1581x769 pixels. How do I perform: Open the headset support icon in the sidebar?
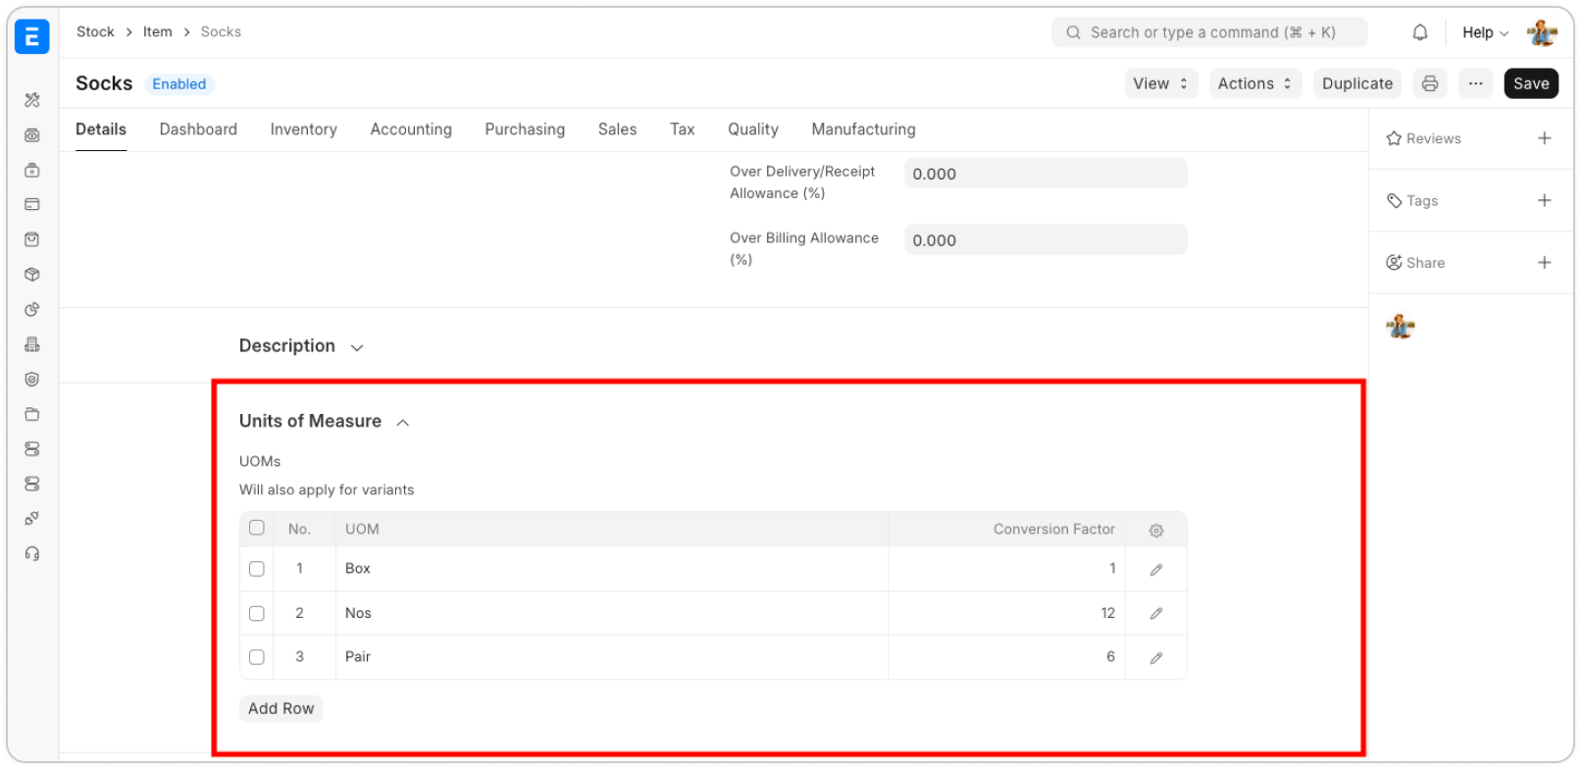pyautogui.click(x=32, y=554)
